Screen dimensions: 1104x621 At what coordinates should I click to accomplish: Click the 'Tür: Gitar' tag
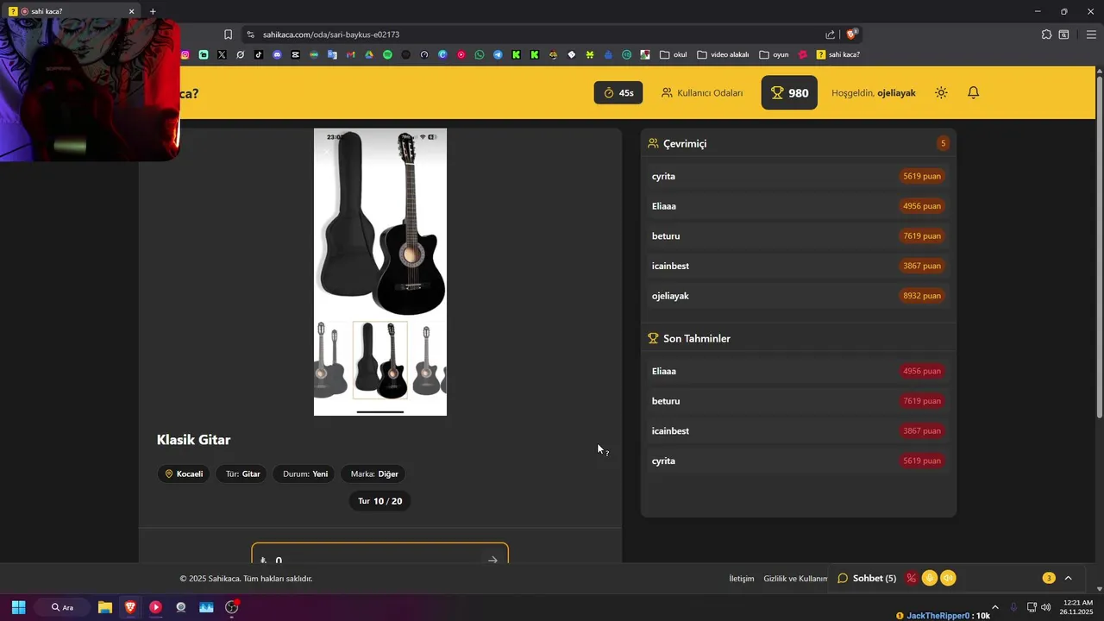(242, 474)
